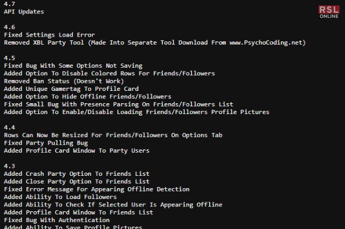Click Added Unique Gamertag To Profile Card
The image size is (345, 229).
click(x=71, y=89)
